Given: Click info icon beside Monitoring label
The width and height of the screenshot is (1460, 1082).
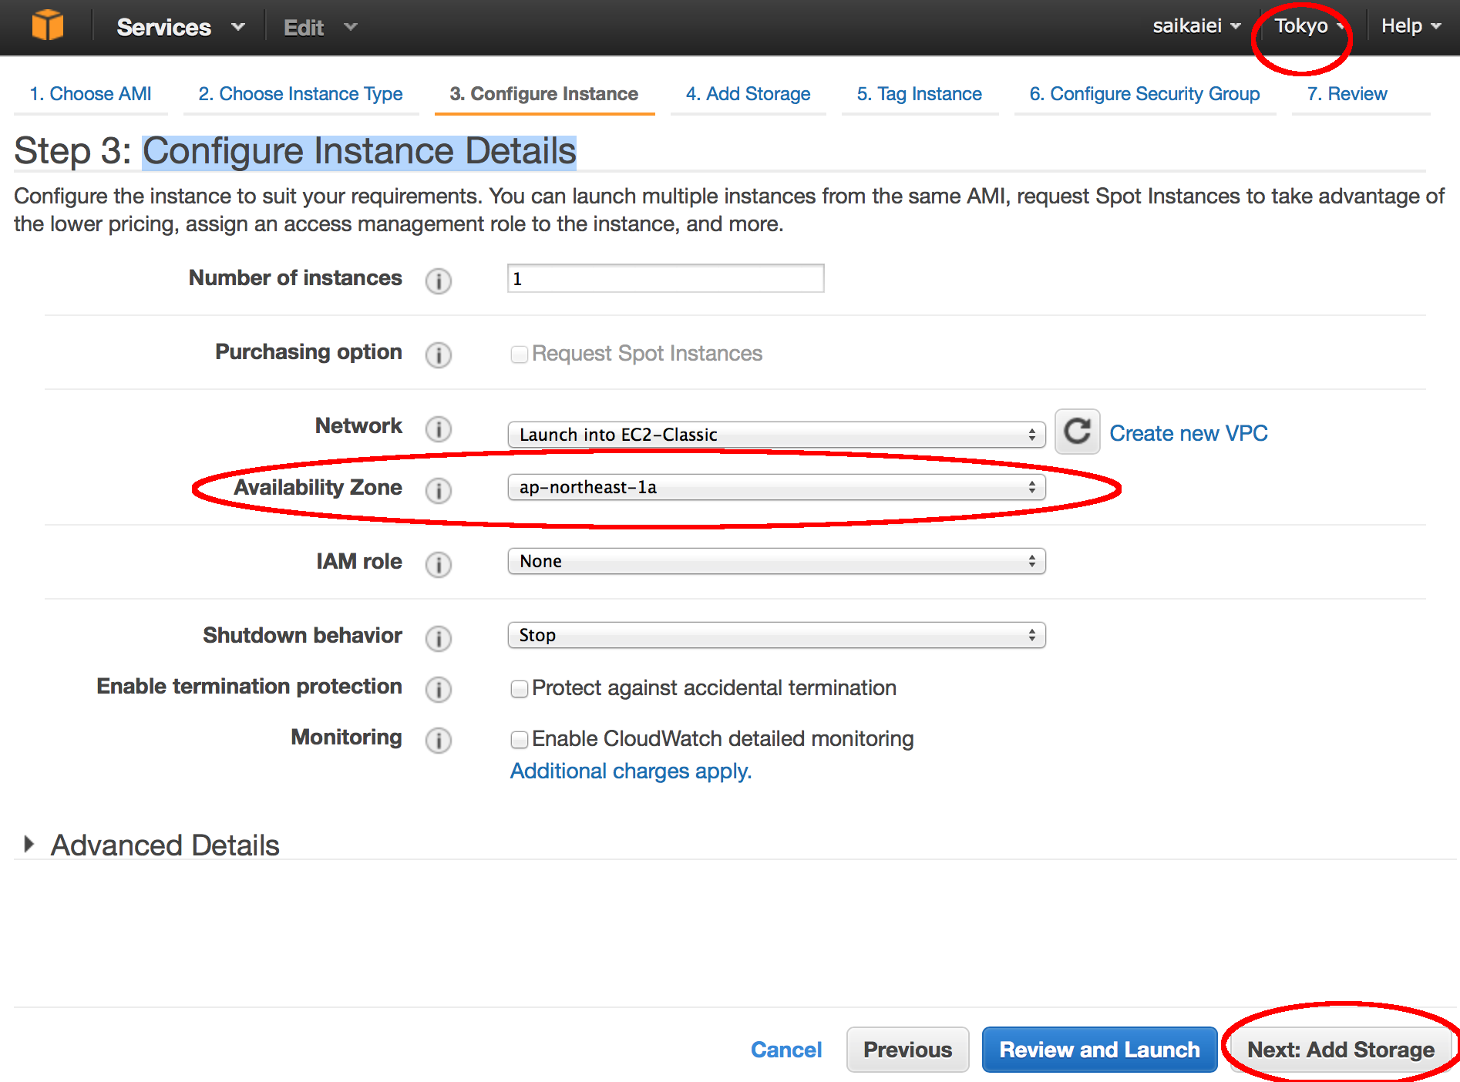Looking at the screenshot, I should [x=439, y=740].
